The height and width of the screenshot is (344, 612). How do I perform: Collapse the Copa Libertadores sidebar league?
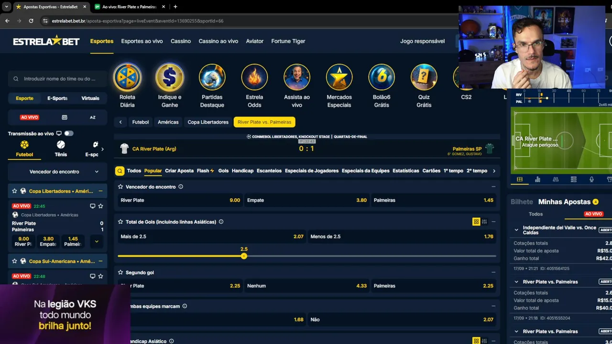[100, 191]
